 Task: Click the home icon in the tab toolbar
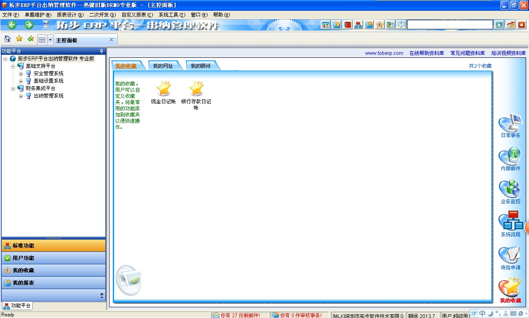(x=7, y=39)
